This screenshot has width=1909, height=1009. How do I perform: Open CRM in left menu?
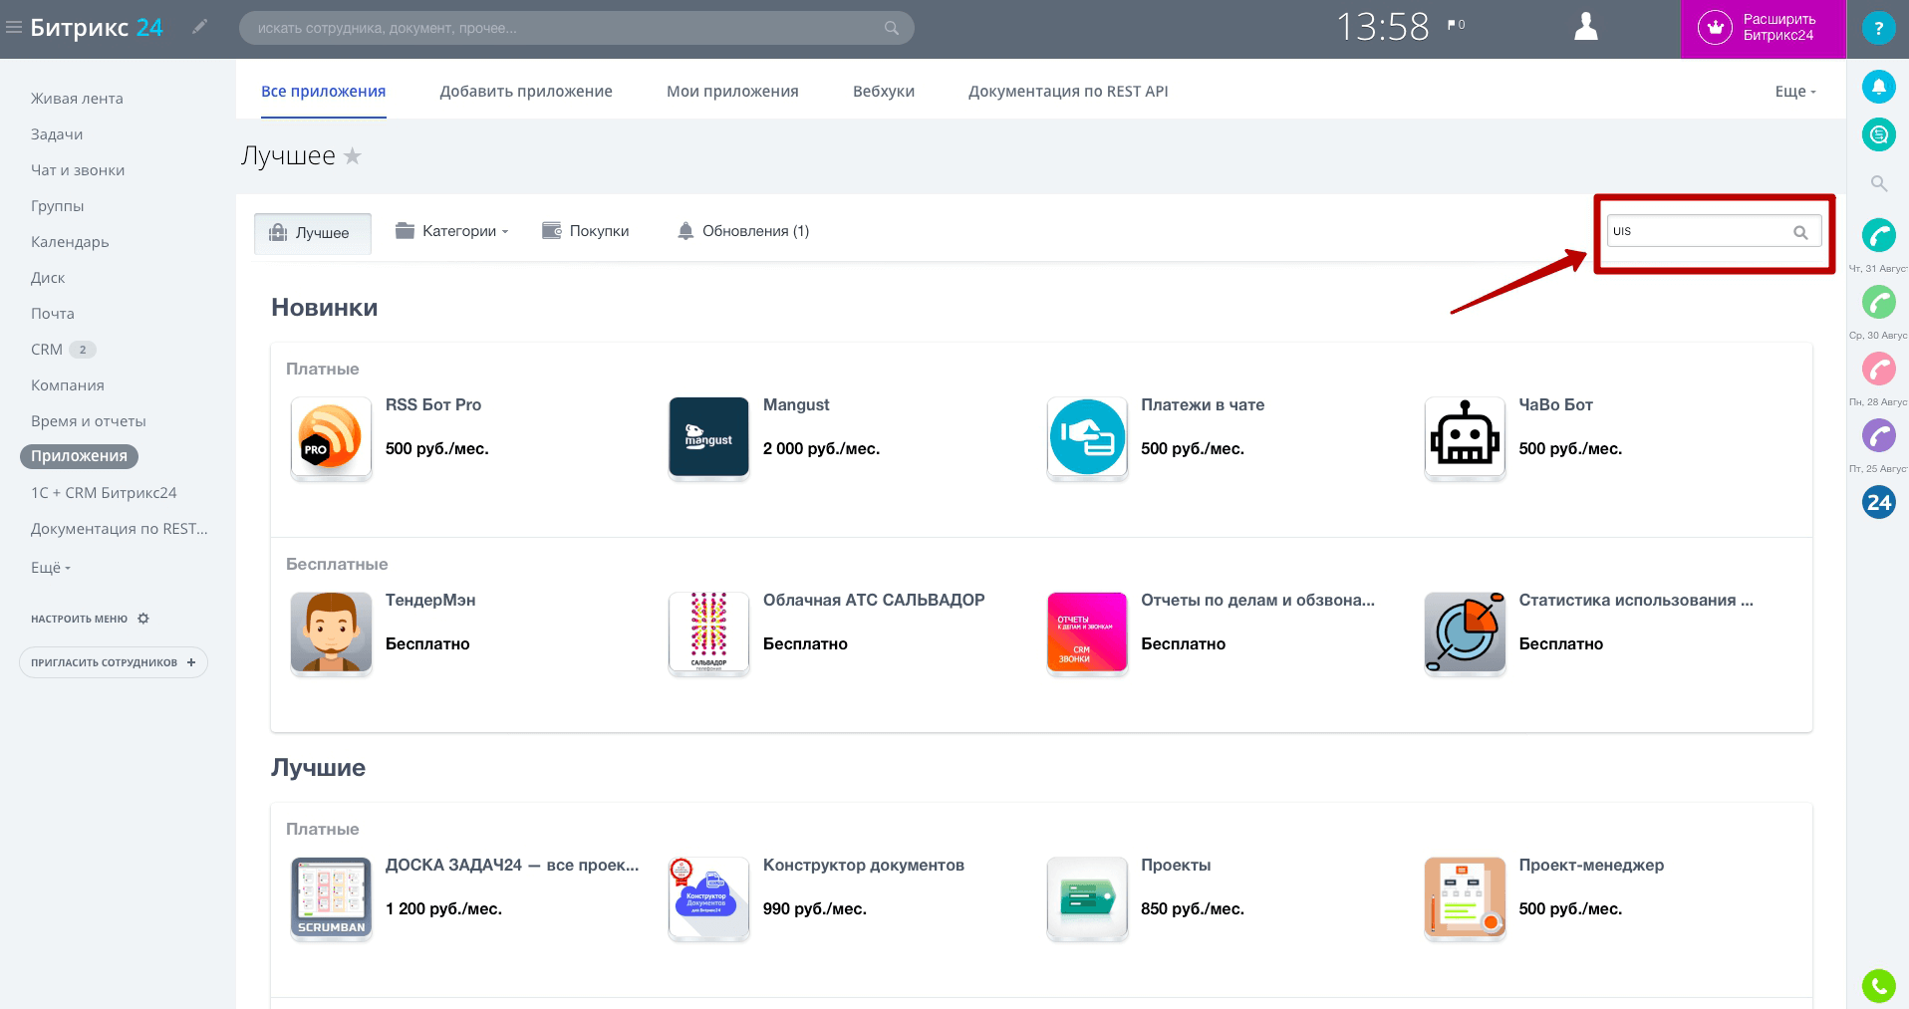47,350
